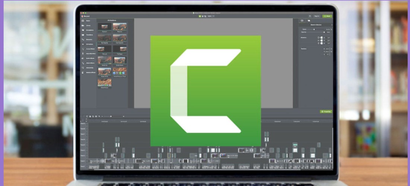
Task: Click the Sign In button
Action: (x=317, y=16)
